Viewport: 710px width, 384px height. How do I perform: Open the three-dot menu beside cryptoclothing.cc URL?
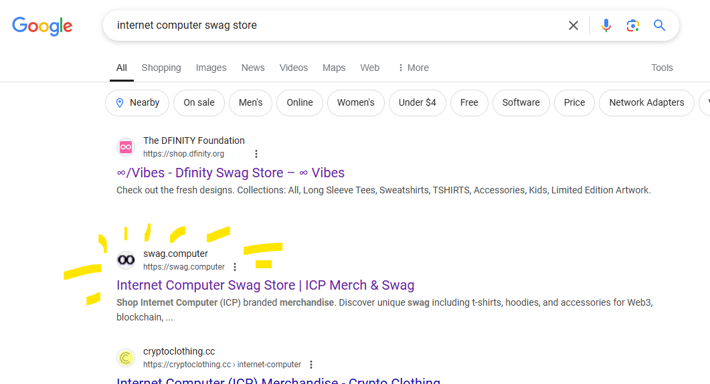click(311, 365)
